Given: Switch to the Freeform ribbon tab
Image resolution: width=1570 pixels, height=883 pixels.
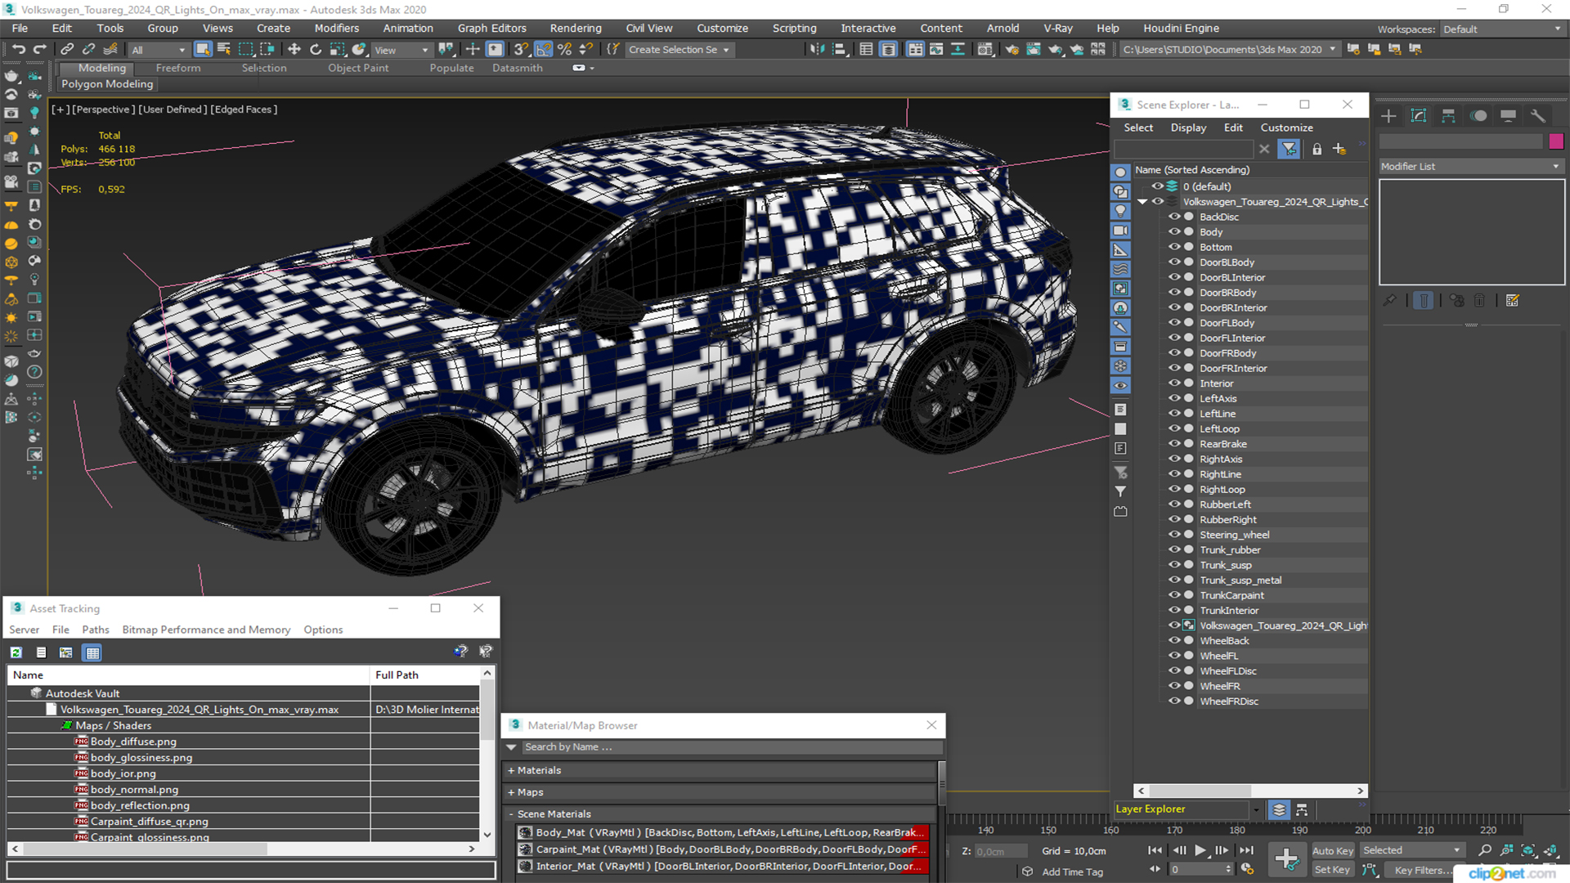Looking at the screenshot, I should tap(178, 68).
